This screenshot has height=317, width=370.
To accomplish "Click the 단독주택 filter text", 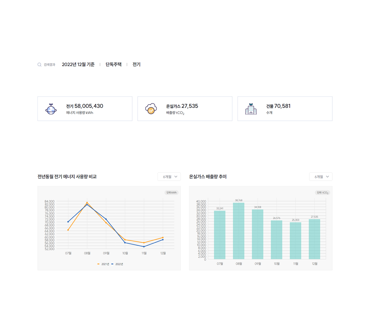I will click(x=114, y=64).
